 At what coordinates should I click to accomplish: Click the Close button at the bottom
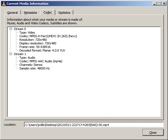click(x=153, y=133)
